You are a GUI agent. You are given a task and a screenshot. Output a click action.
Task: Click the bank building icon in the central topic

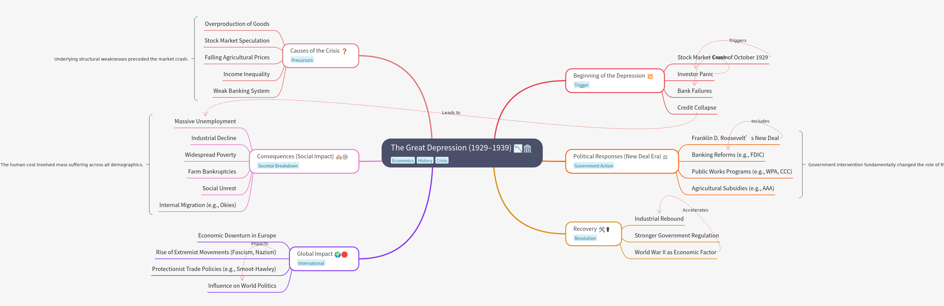tap(527, 148)
